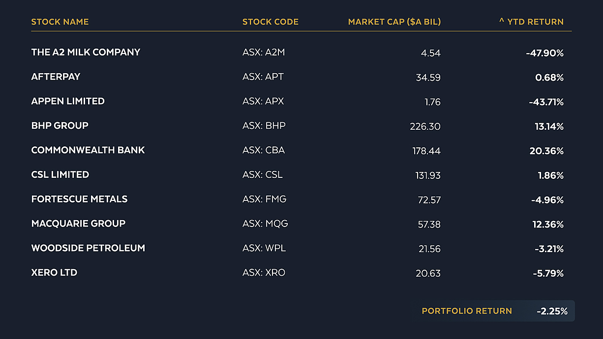The width and height of the screenshot is (603, 339).
Task: Open BHP GROUP stock entry
Action: click(x=60, y=126)
